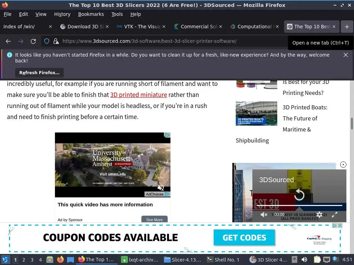Open the 3D printed miniature link
Image resolution: width=354 pixels, height=265 pixels.
(x=139, y=95)
